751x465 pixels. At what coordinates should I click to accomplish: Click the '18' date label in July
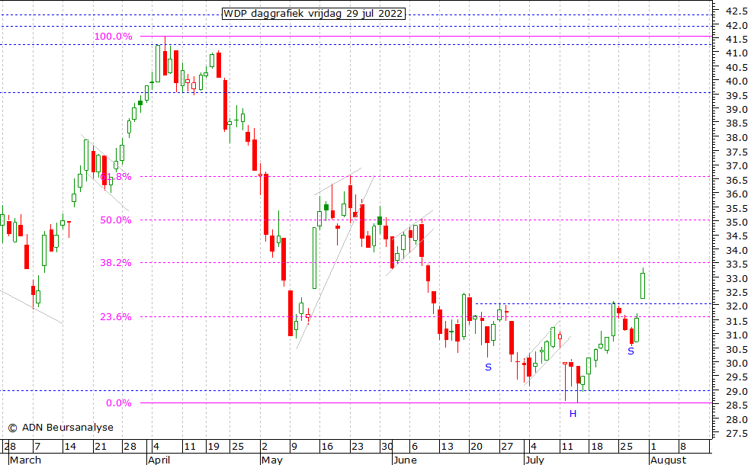pyautogui.click(x=596, y=447)
